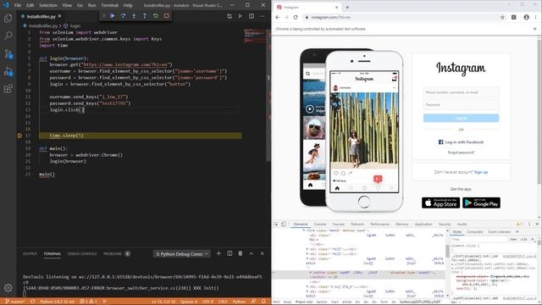Open DevTools Computed styles tab

point(475,231)
